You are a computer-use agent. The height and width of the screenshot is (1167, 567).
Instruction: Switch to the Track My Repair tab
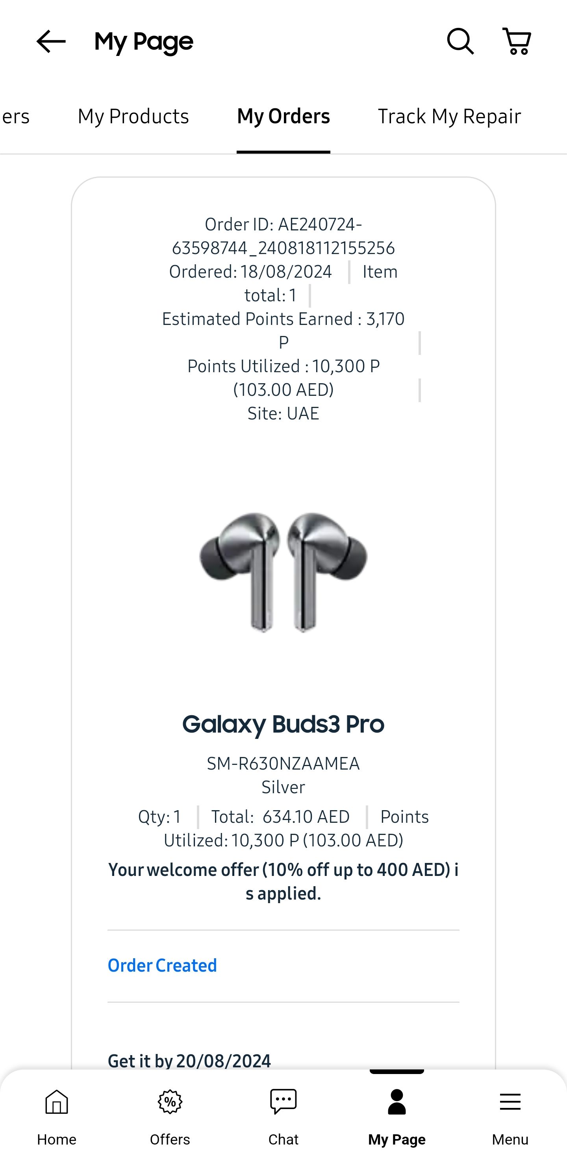449,117
